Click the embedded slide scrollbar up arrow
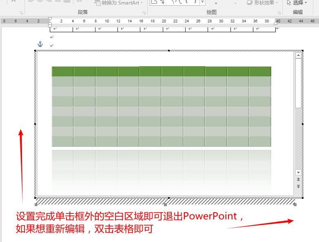The width and height of the screenshot is (319, 242). (x=298, y=55)
